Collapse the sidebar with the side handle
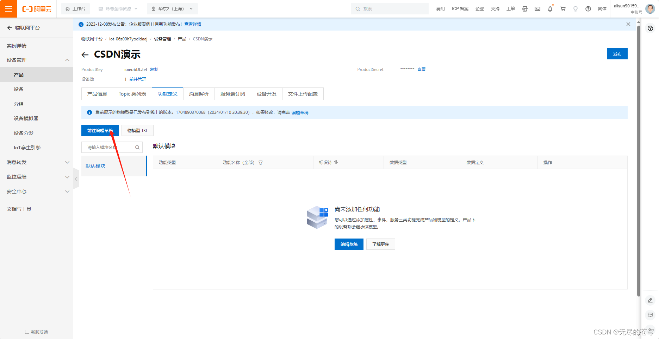 click(76, 179)
